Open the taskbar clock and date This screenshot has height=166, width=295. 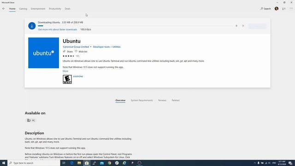pyautogui.click(x=282, y=163)
